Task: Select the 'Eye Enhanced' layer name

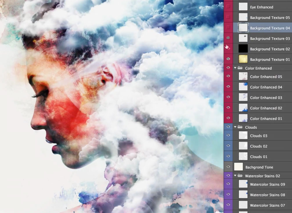Action: point(262,7)
